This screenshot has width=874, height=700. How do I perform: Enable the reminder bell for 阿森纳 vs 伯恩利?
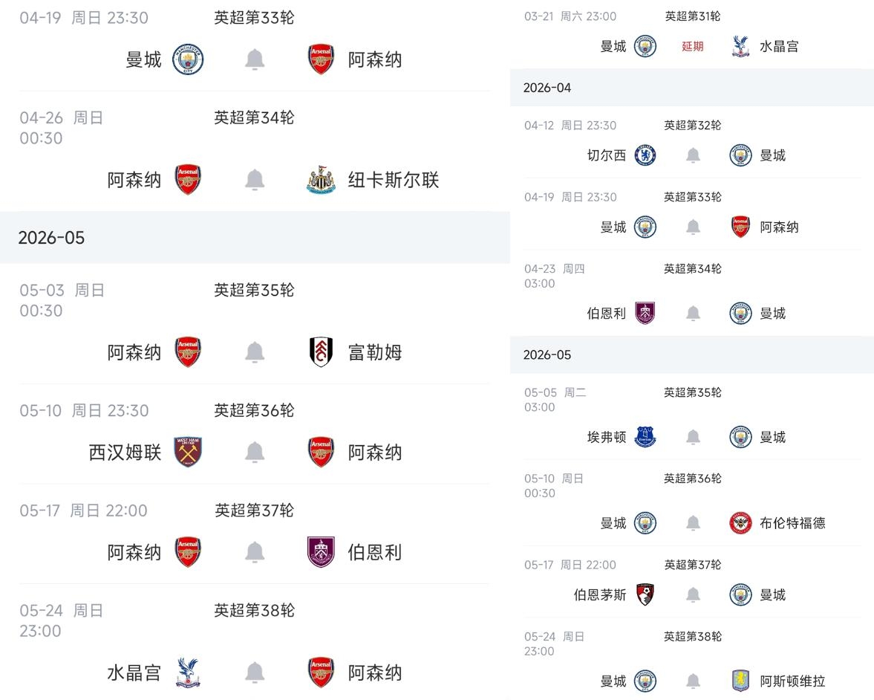coord(254,551)
